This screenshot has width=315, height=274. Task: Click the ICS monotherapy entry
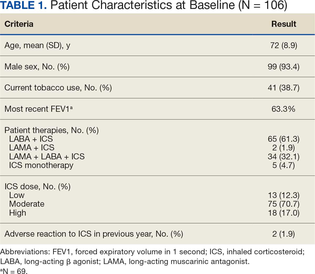click(41, 165)
